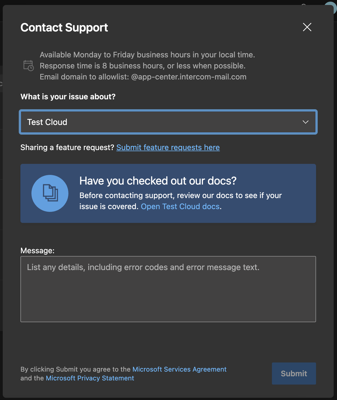
Task: Click the Contact Support dialog title
Action: pyautogui.click(x=64, y=27)
